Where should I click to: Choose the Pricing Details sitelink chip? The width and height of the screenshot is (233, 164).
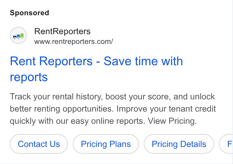tap(179, 144)
